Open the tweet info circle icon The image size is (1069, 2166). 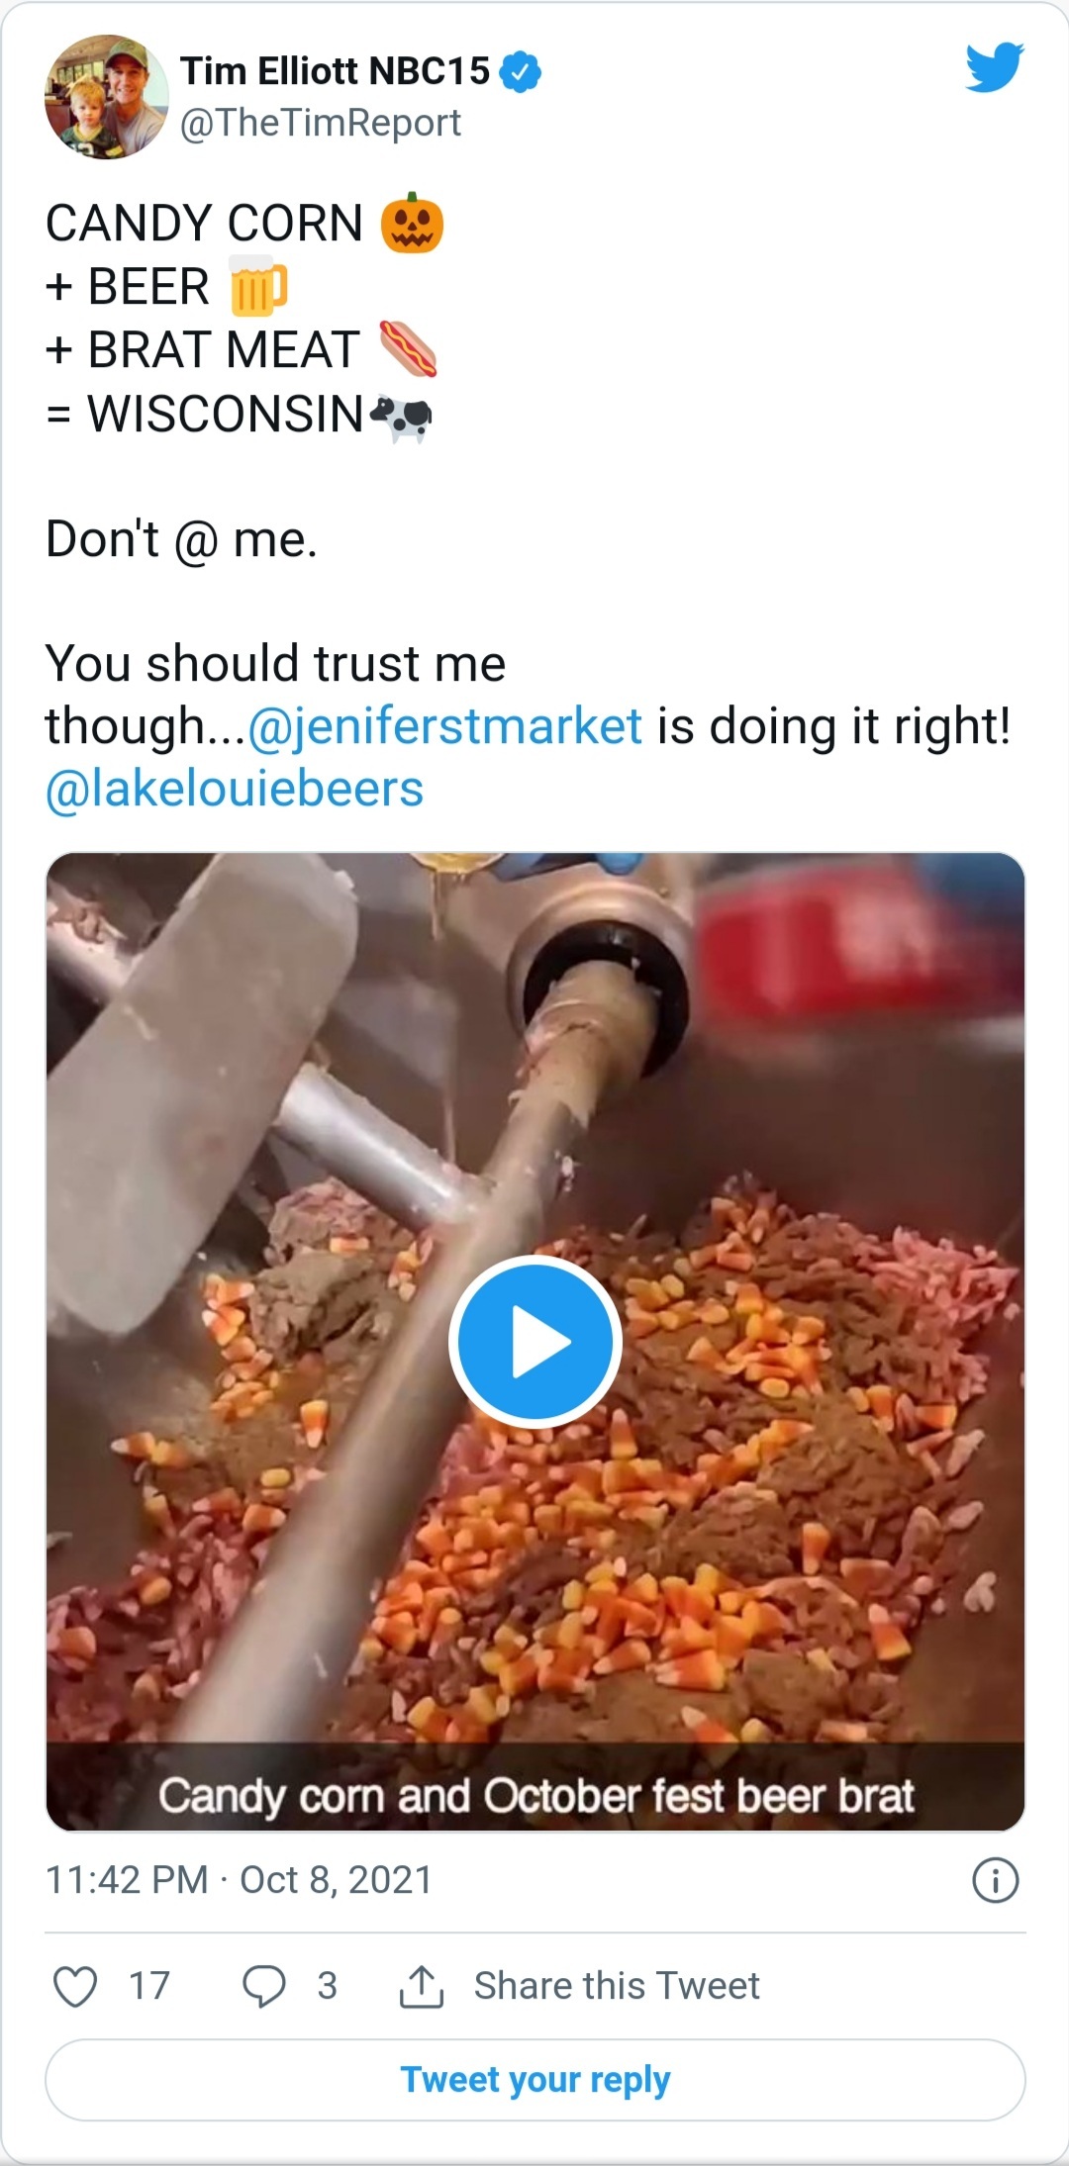click(x=995, y=1881)
